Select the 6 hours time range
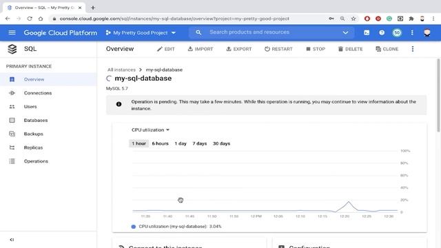This screenshot has height=248, width=441. [160, 143]
